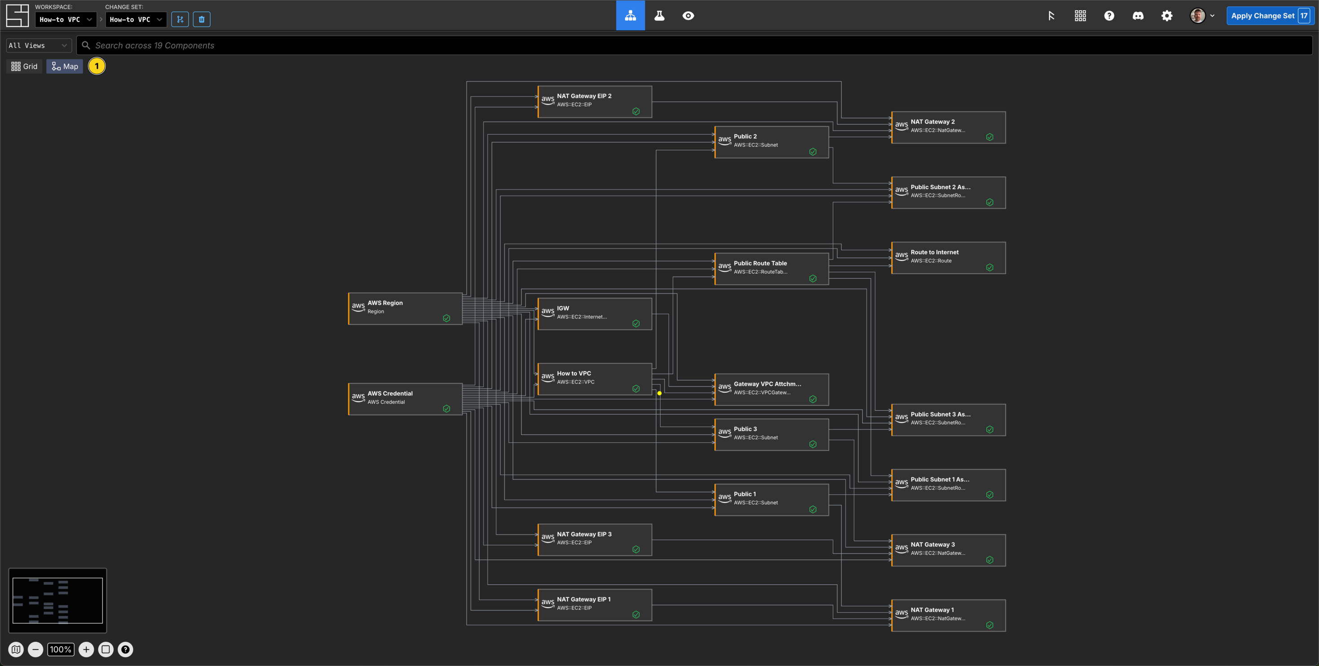
Task: Focus the Search across 19 Components field
Action: point(695,46)
